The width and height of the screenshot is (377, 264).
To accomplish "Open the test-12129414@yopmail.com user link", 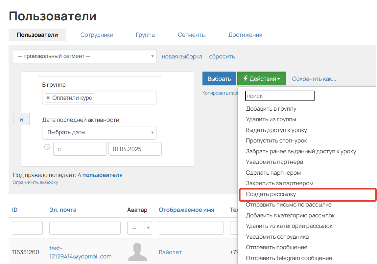I will coord(80,252).
